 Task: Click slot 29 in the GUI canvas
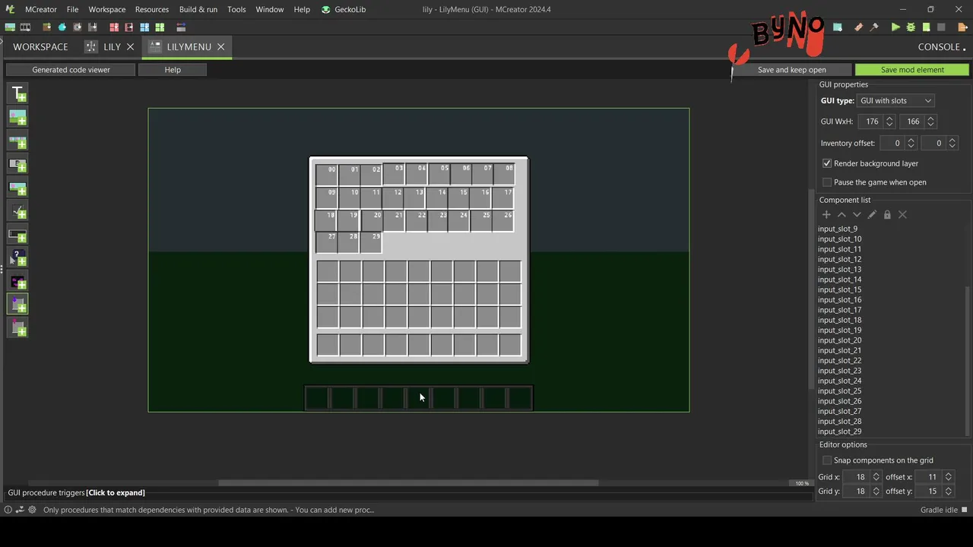click(x=371, y=242)
